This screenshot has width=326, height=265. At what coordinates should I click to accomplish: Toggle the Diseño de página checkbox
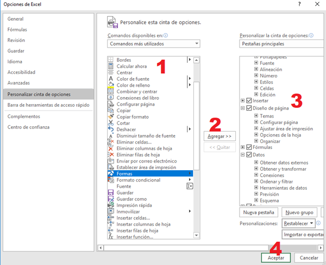[x=249, y=108]
